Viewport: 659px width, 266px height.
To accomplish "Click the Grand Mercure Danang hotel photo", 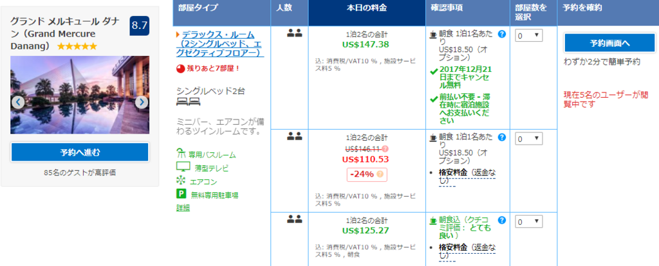I will (80, 94).
